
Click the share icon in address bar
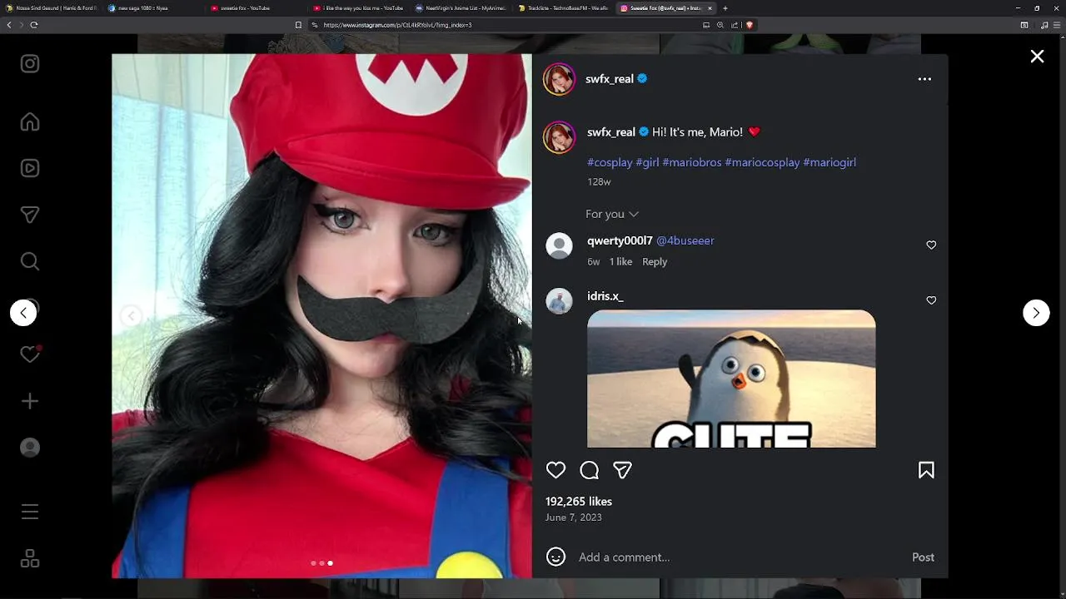tap(735, 25)
